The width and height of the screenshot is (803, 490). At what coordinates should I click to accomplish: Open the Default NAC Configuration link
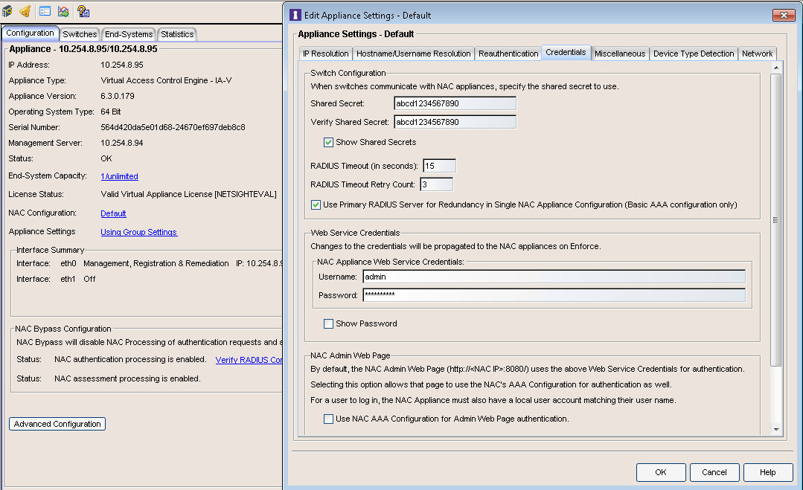click(113, 214)
